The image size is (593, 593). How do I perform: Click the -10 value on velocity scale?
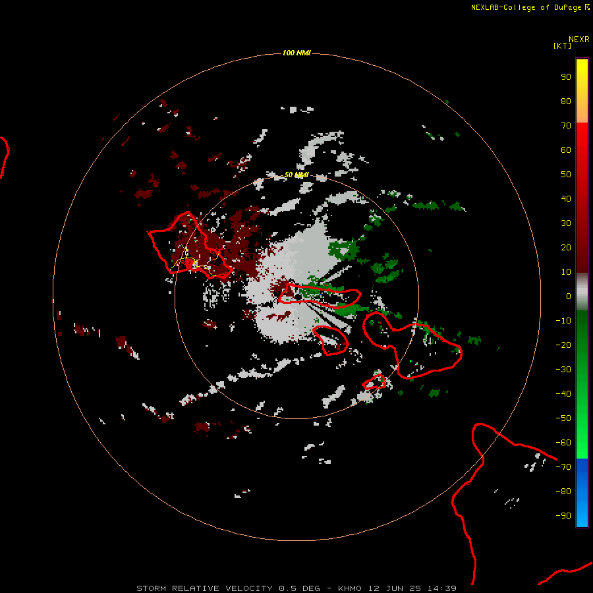coord(563,321)
